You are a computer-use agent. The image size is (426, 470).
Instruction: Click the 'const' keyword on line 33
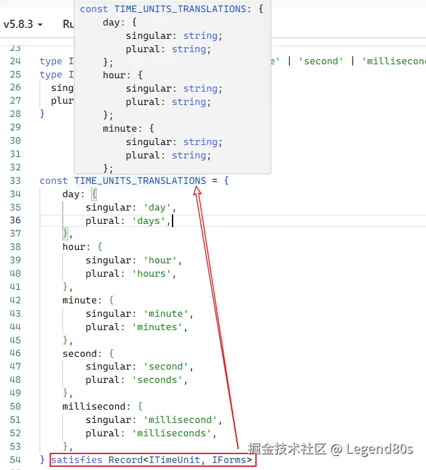(53, 181)
